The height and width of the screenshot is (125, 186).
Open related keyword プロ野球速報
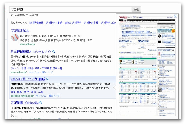36,23
